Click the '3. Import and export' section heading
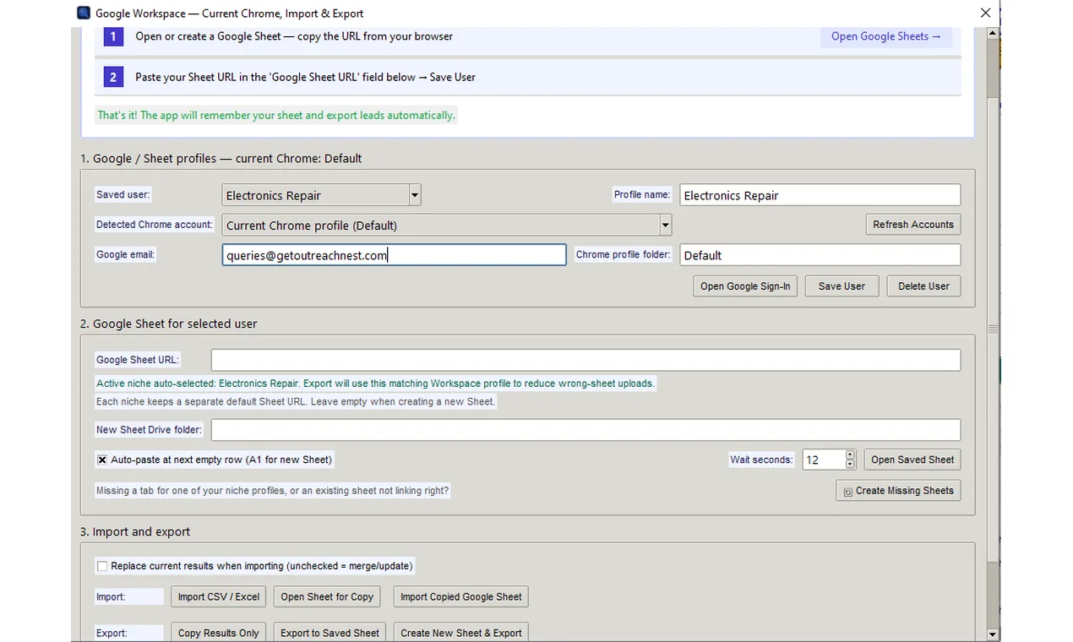 (x=135, y=532)
